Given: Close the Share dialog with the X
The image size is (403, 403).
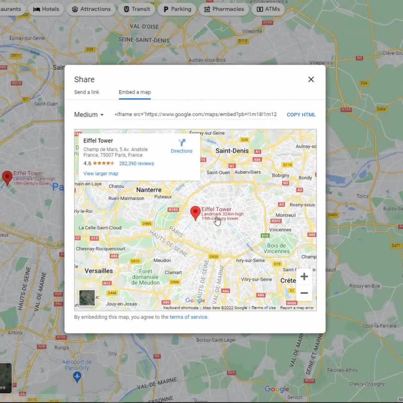Looking at the screenshot, I should point(311,79).
